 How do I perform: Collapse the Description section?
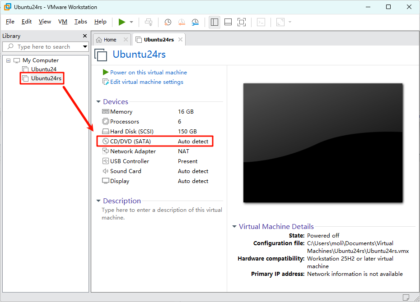click(x=98, y=201)
